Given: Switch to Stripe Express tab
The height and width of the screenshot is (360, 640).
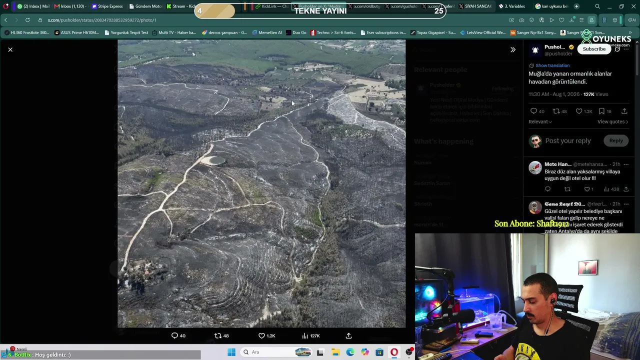Looking at the screenshot, I should click(107, 6).
